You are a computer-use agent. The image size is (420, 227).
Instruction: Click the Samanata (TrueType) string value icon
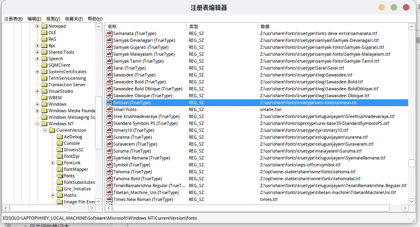(x=109, y=33)
